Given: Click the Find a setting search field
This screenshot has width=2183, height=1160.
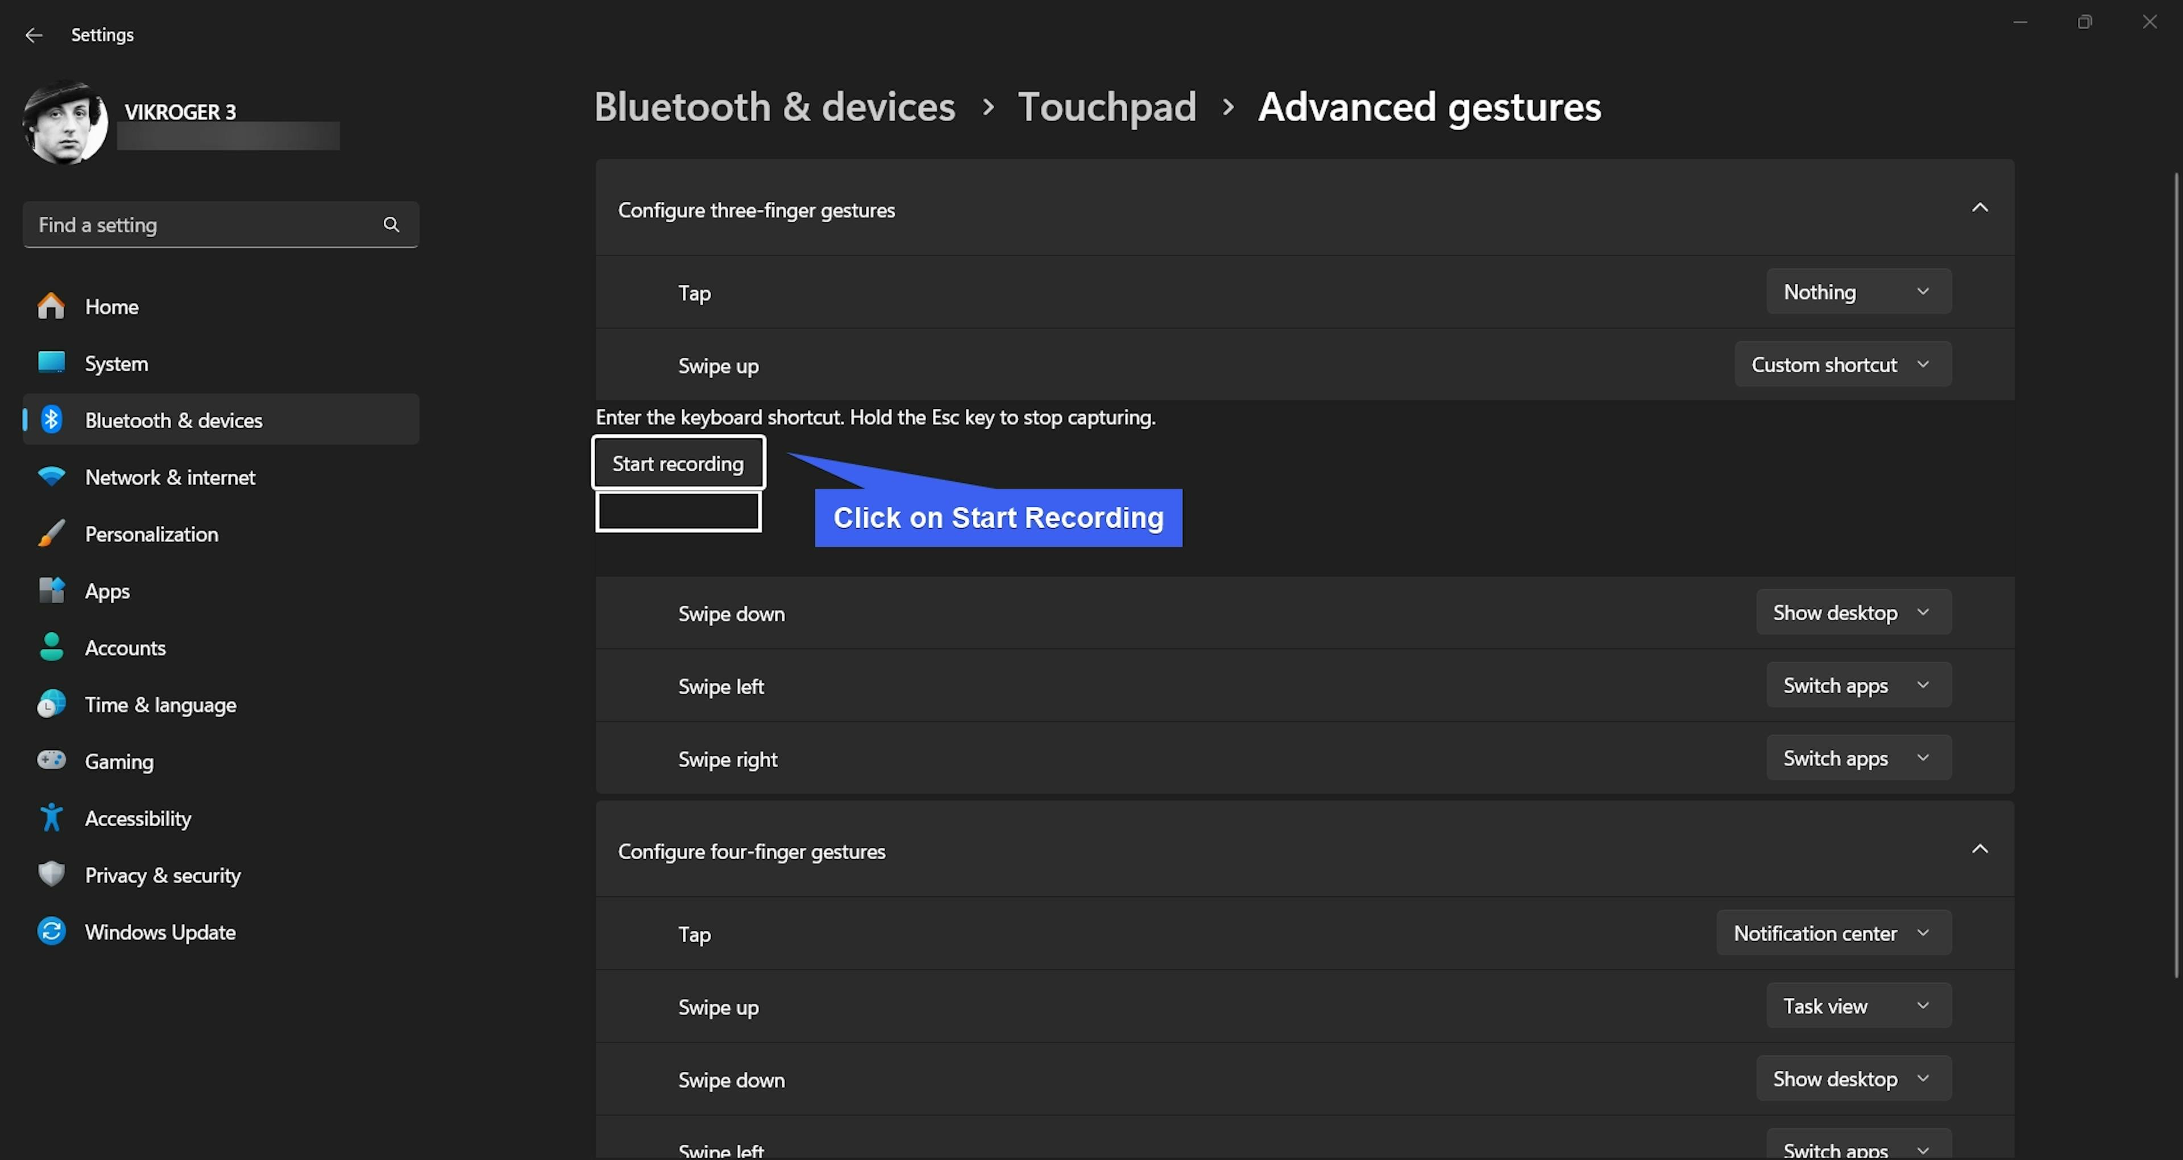Looking at the screenshot, I should click(x=204, y=225).
